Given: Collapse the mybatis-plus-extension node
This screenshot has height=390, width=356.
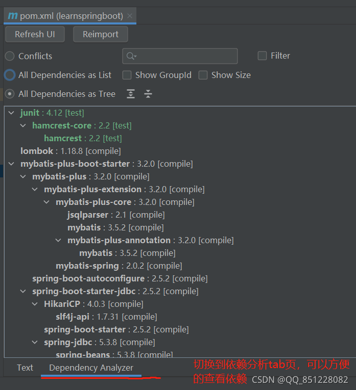Looking at the screenshot, I should [x=35, y=189].
